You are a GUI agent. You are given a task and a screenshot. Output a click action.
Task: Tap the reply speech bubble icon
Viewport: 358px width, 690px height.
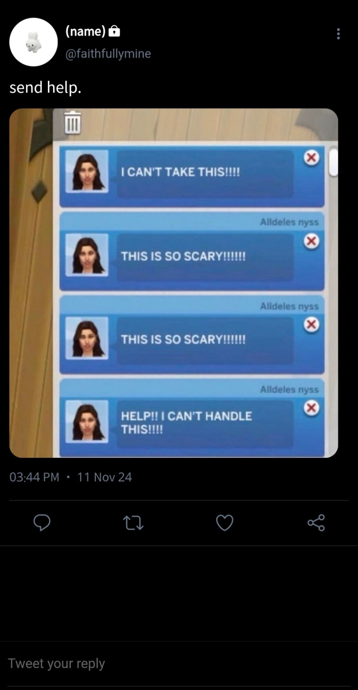click(42, 523)
